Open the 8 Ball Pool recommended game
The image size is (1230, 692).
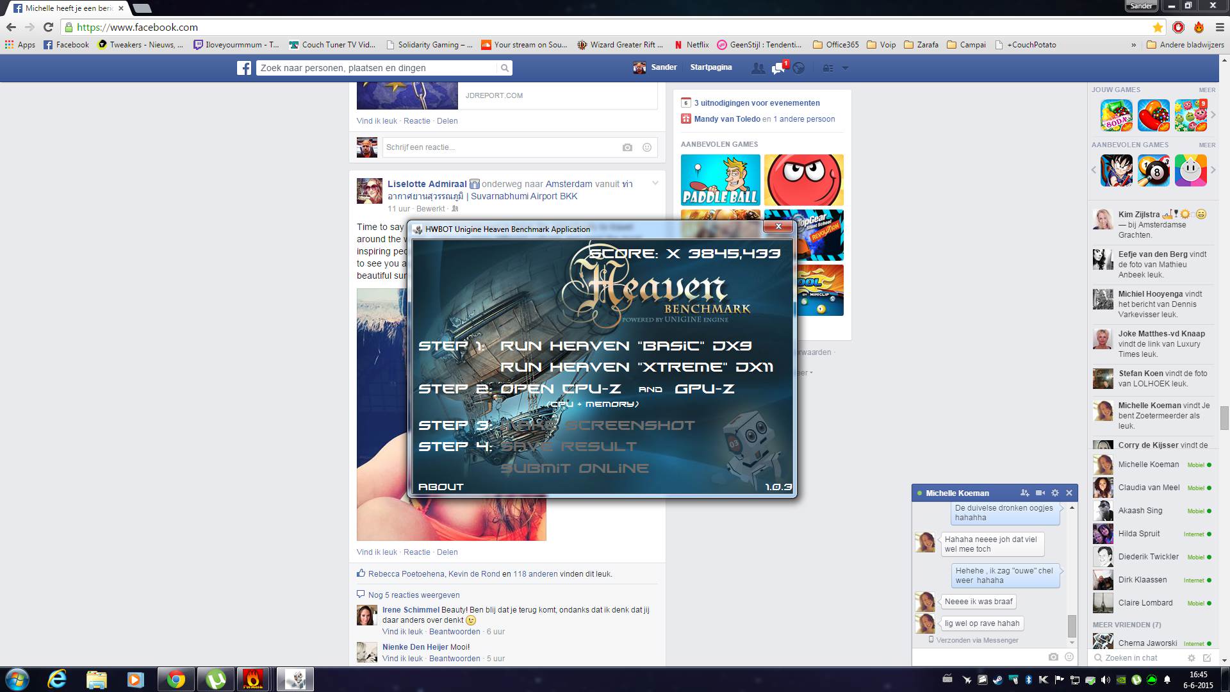pos(1153,170)
